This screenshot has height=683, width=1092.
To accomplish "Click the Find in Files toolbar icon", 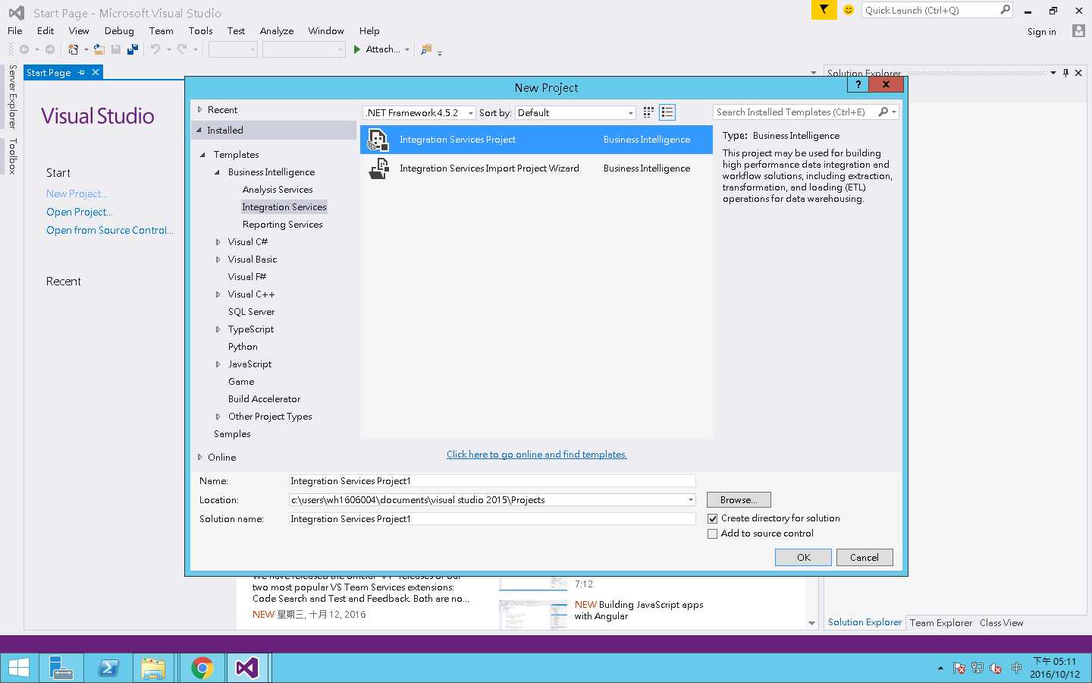I will 426,49.
